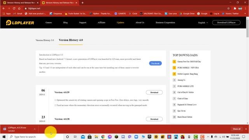Open the Windows Start menu
The height and width of the screenshot is (140, 249).
4,137
